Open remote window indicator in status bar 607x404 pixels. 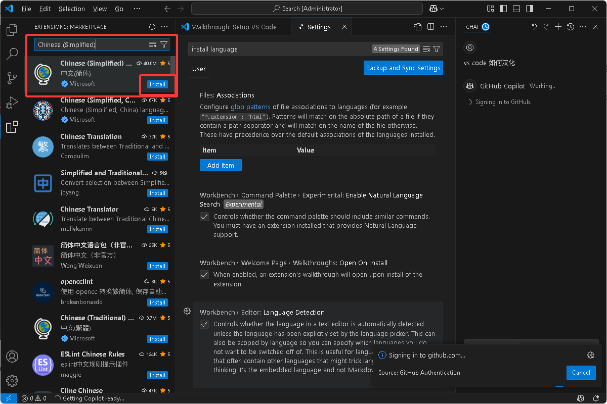click(x=9, y=398)
